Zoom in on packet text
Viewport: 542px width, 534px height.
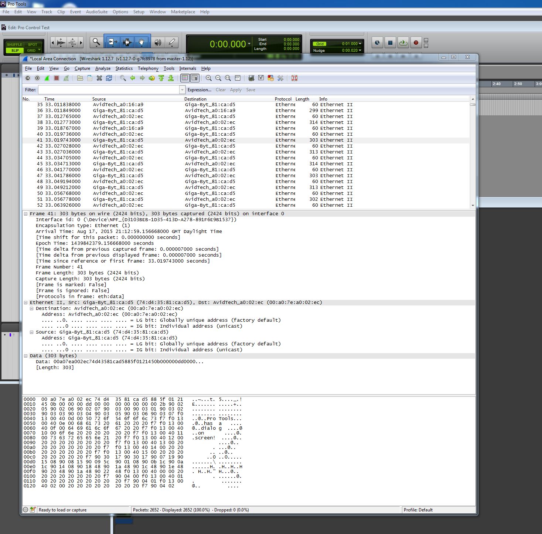(x=209, y=78)
